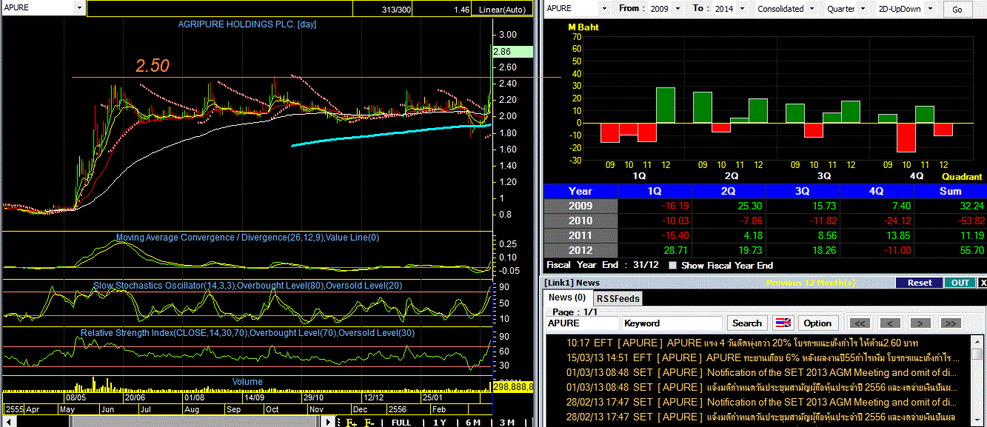
Task: Click the Keyword input field
Action: 672,323
